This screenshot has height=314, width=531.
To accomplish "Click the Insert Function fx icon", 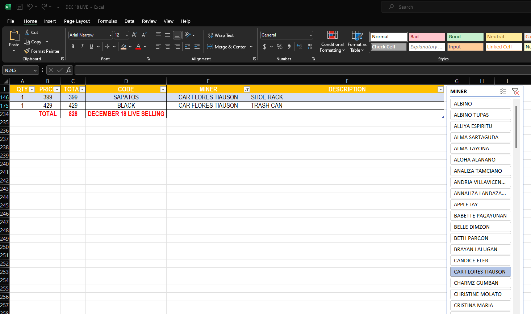I will click(69, 70).
